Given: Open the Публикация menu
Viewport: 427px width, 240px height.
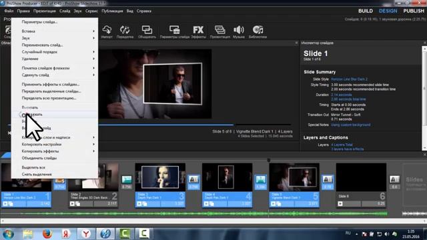Looking at the screenshot, I should click(112, 11).
